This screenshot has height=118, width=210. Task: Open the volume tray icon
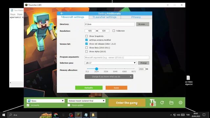tap(178, 115)
